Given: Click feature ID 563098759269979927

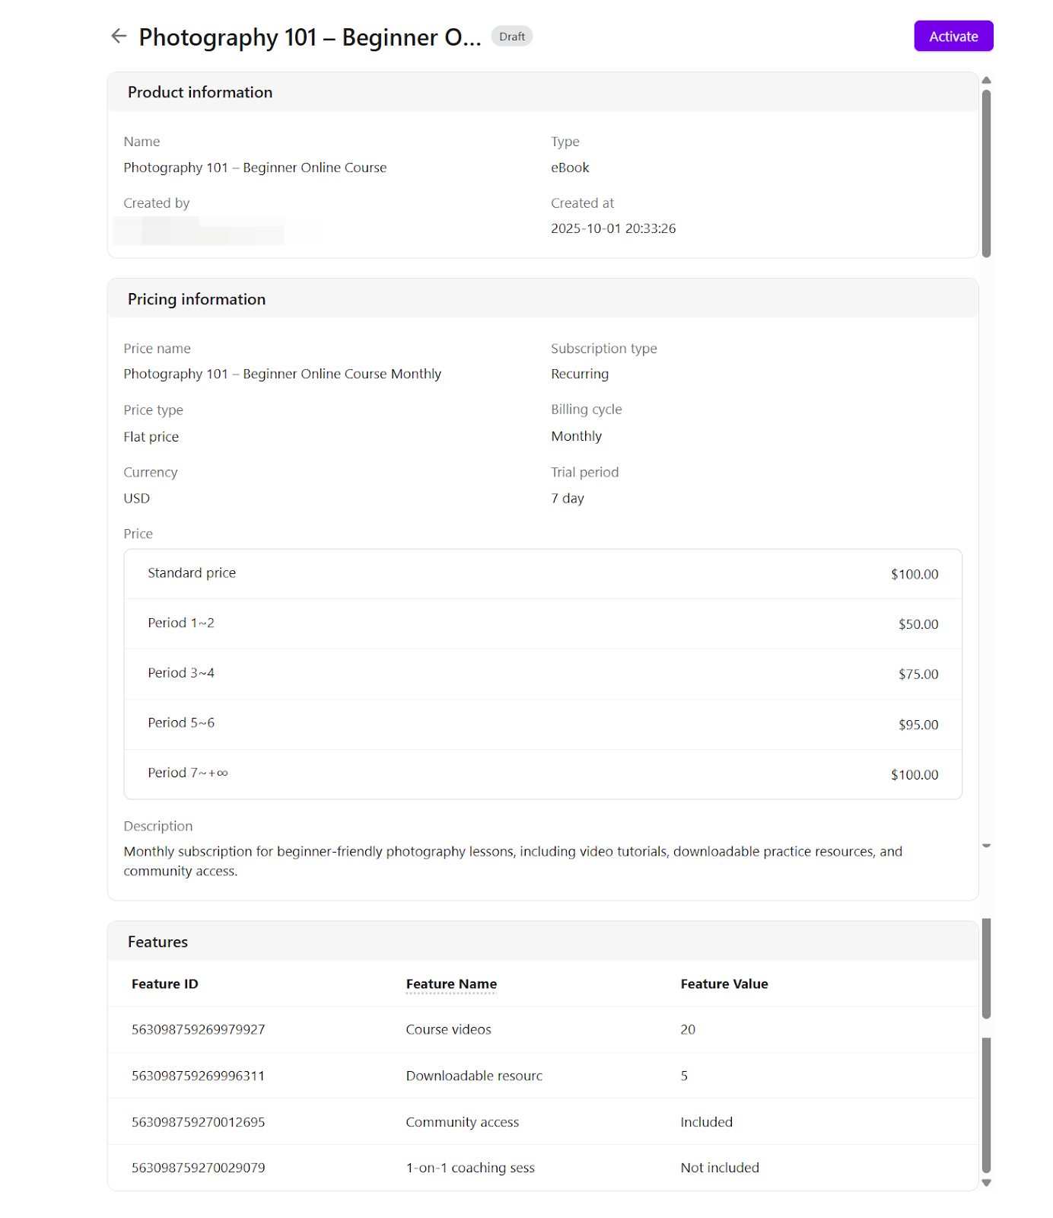Looking at the screenshot, I should [x=198, y=1029].
